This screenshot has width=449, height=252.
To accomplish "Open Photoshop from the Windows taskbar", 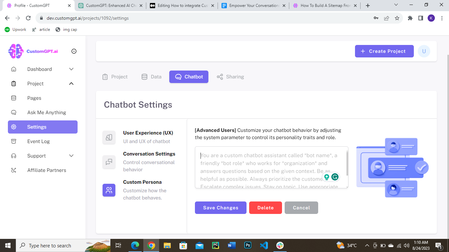I will coord(248,245).
